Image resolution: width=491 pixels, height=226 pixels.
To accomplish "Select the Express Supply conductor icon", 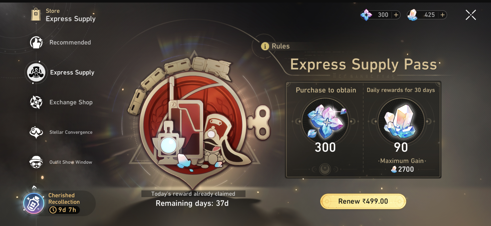I will (36, 73).
